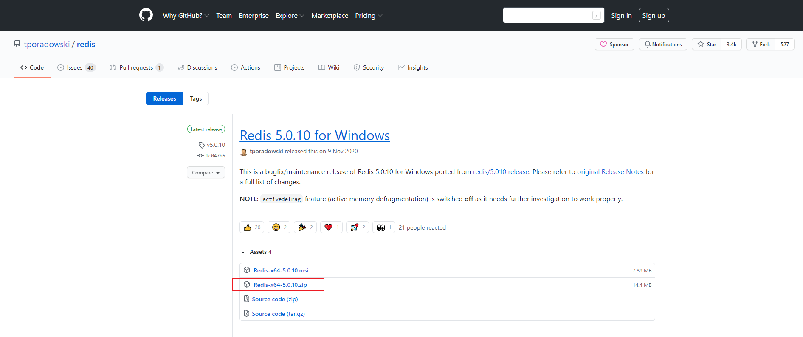Expand the Explore dropdown
Screen dimensions: 803x337
(290, 15)
